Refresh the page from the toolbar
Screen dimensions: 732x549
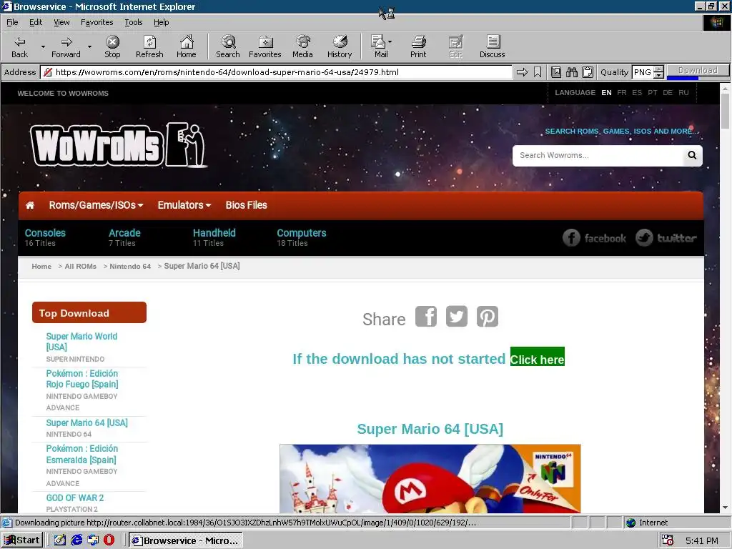pyautogui.click(x=149, y=46)
